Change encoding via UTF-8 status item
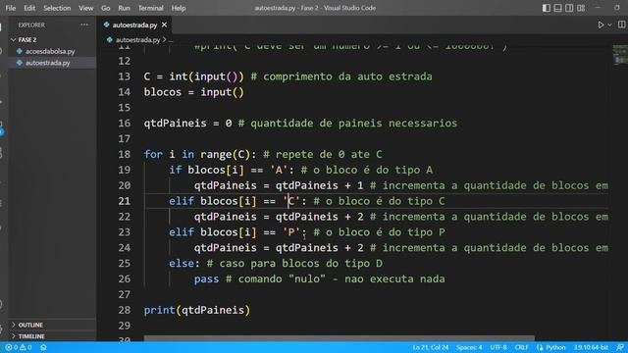Viewport: 628px width, 353px height. click(498, 347)
